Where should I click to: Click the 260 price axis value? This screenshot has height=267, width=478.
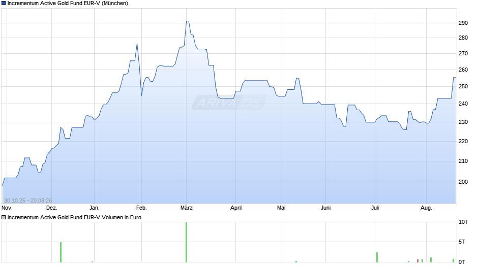[463, 70]
